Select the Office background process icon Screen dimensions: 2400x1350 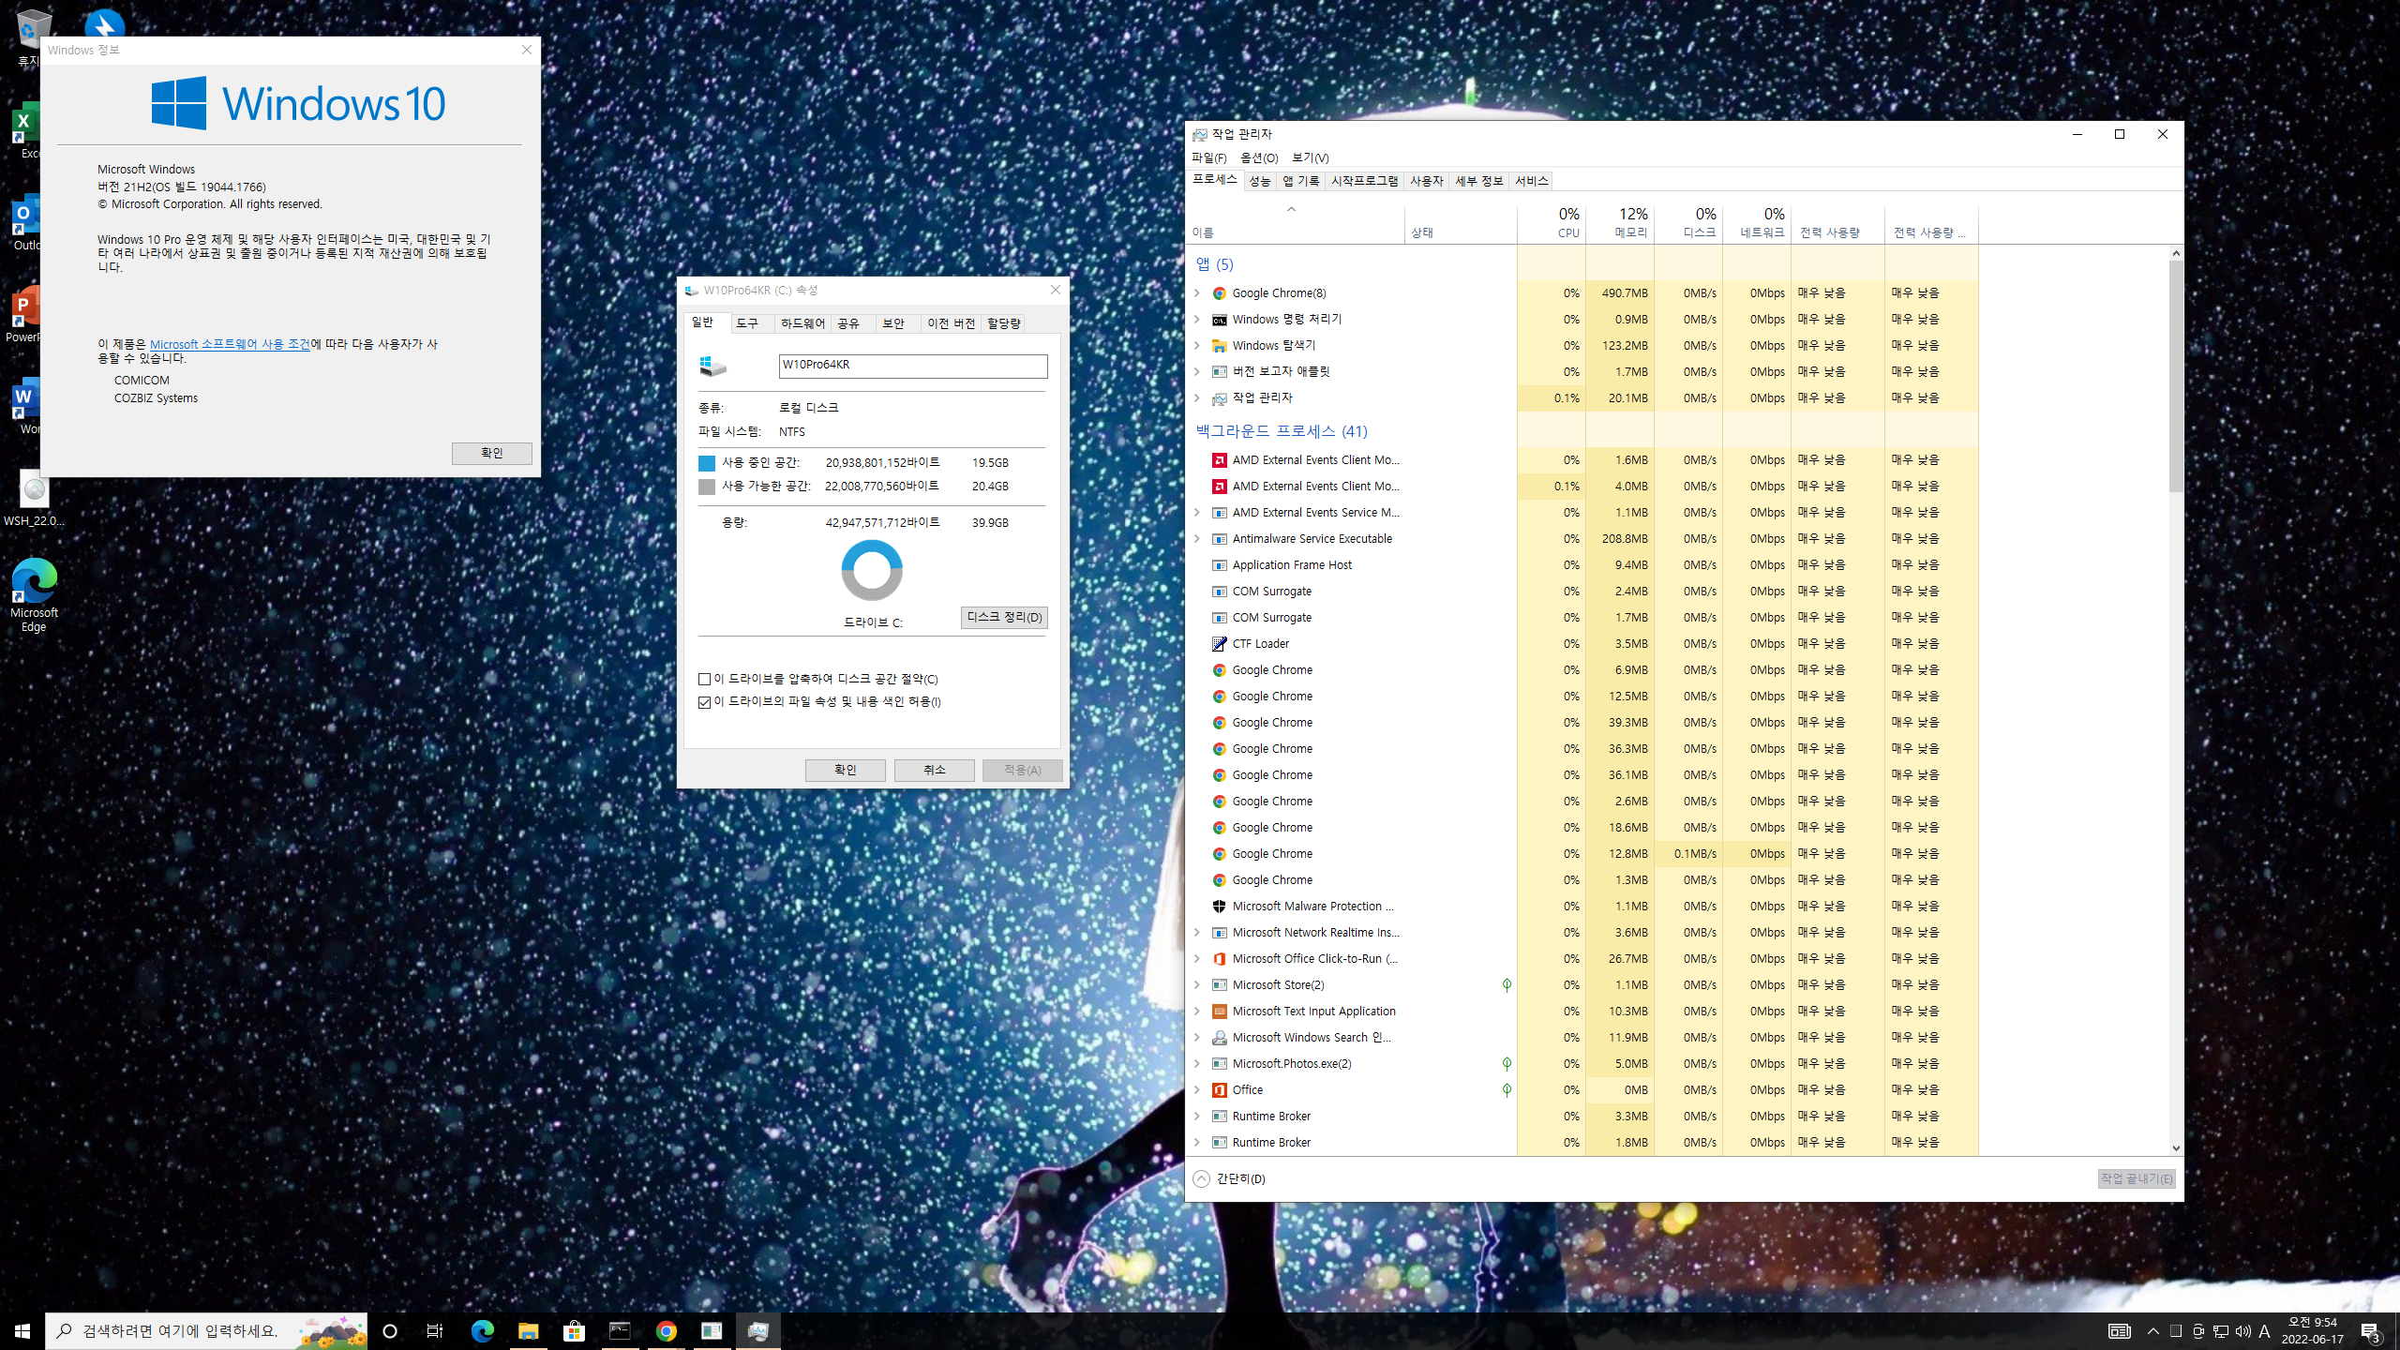(1219, 1090)
